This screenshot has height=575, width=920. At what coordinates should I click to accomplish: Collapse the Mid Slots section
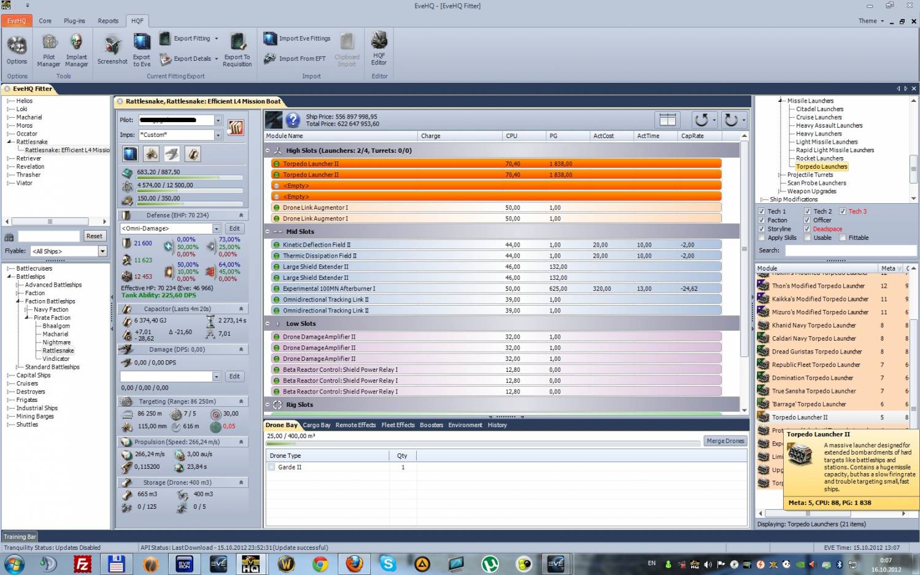[268, 231]
